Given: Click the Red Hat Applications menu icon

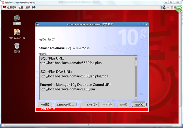Looking at the screenshot, I should click(x=4, y=7).
